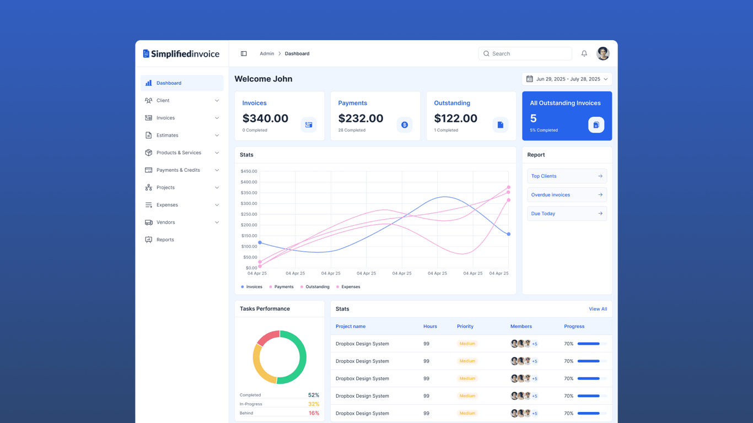Click the Estimates document icon in sidebar
This screenshot has height=423, width=753.
(x=149, y=135)
